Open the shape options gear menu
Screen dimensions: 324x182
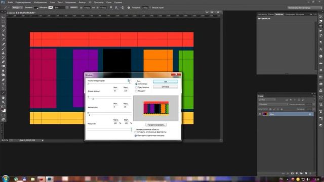tap(129, 8)
